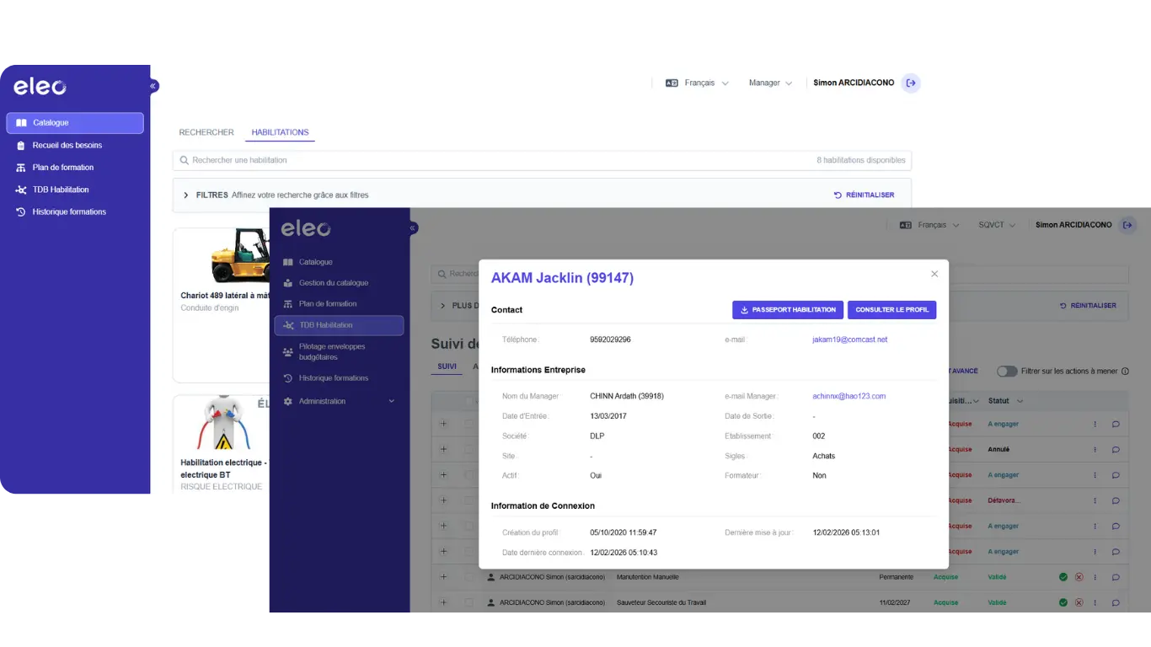
Task: Open the Manager role dropdown
Action: [x=770, y=83]
